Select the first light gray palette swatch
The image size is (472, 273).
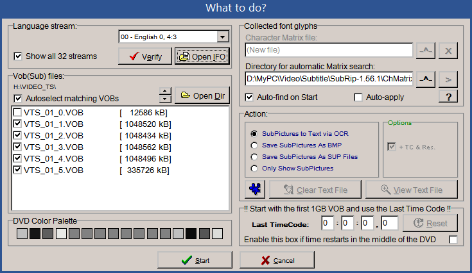22,234
